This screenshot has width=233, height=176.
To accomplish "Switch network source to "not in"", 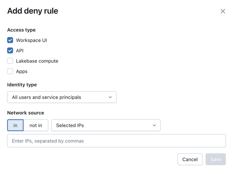I will point(36,125).
